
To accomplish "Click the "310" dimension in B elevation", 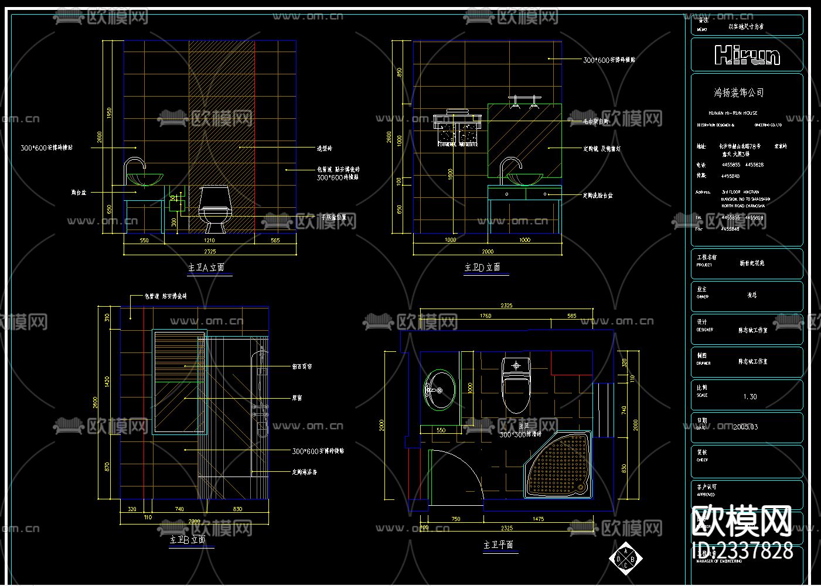I will coord(107,318).
